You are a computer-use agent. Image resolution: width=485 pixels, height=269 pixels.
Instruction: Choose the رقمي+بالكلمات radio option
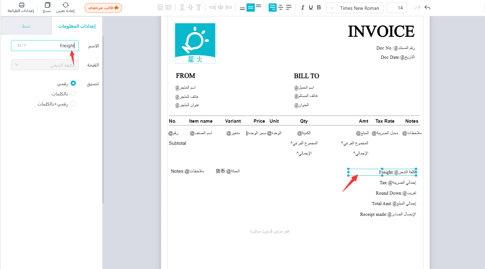point(73,104)
